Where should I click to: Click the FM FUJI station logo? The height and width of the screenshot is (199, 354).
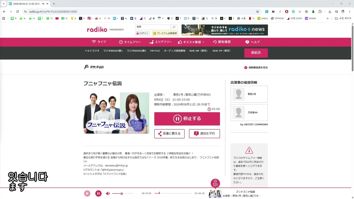coord(94,67)
